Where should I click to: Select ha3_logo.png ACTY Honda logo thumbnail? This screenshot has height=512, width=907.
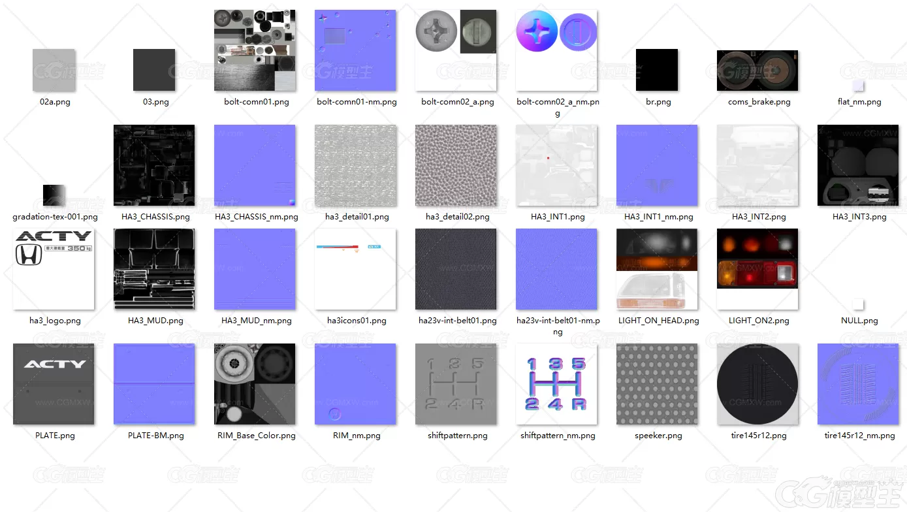(54, 269)
